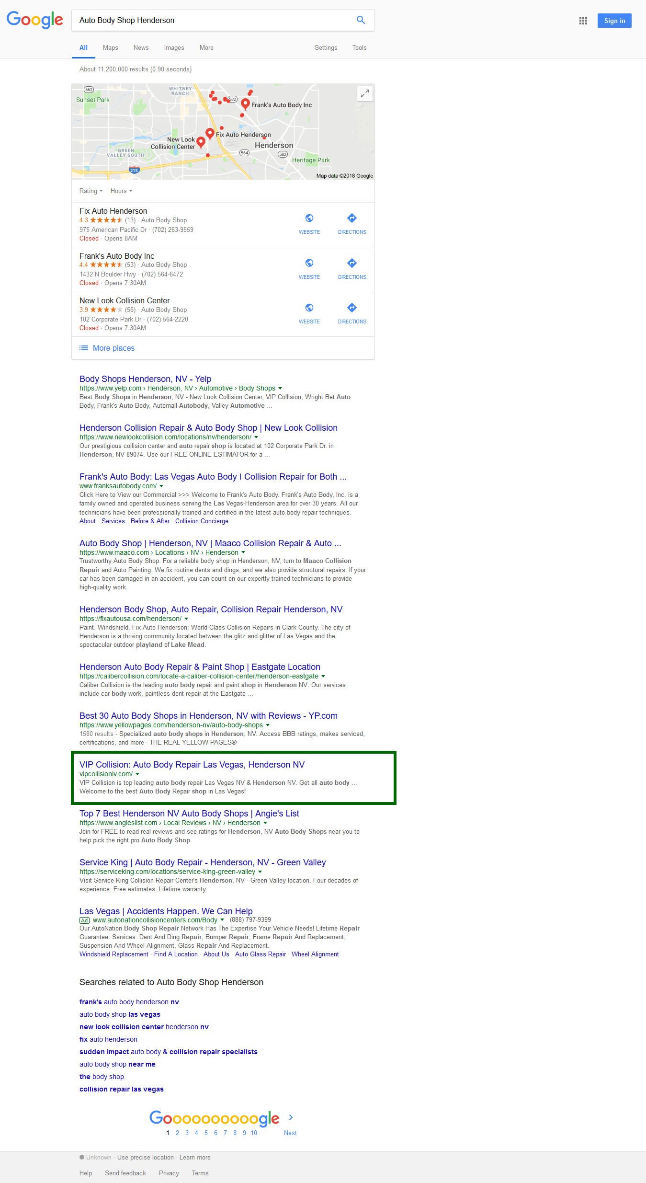646x1183 pixels.
Task: Open the More search menu
Action: [x=206, y=47]
